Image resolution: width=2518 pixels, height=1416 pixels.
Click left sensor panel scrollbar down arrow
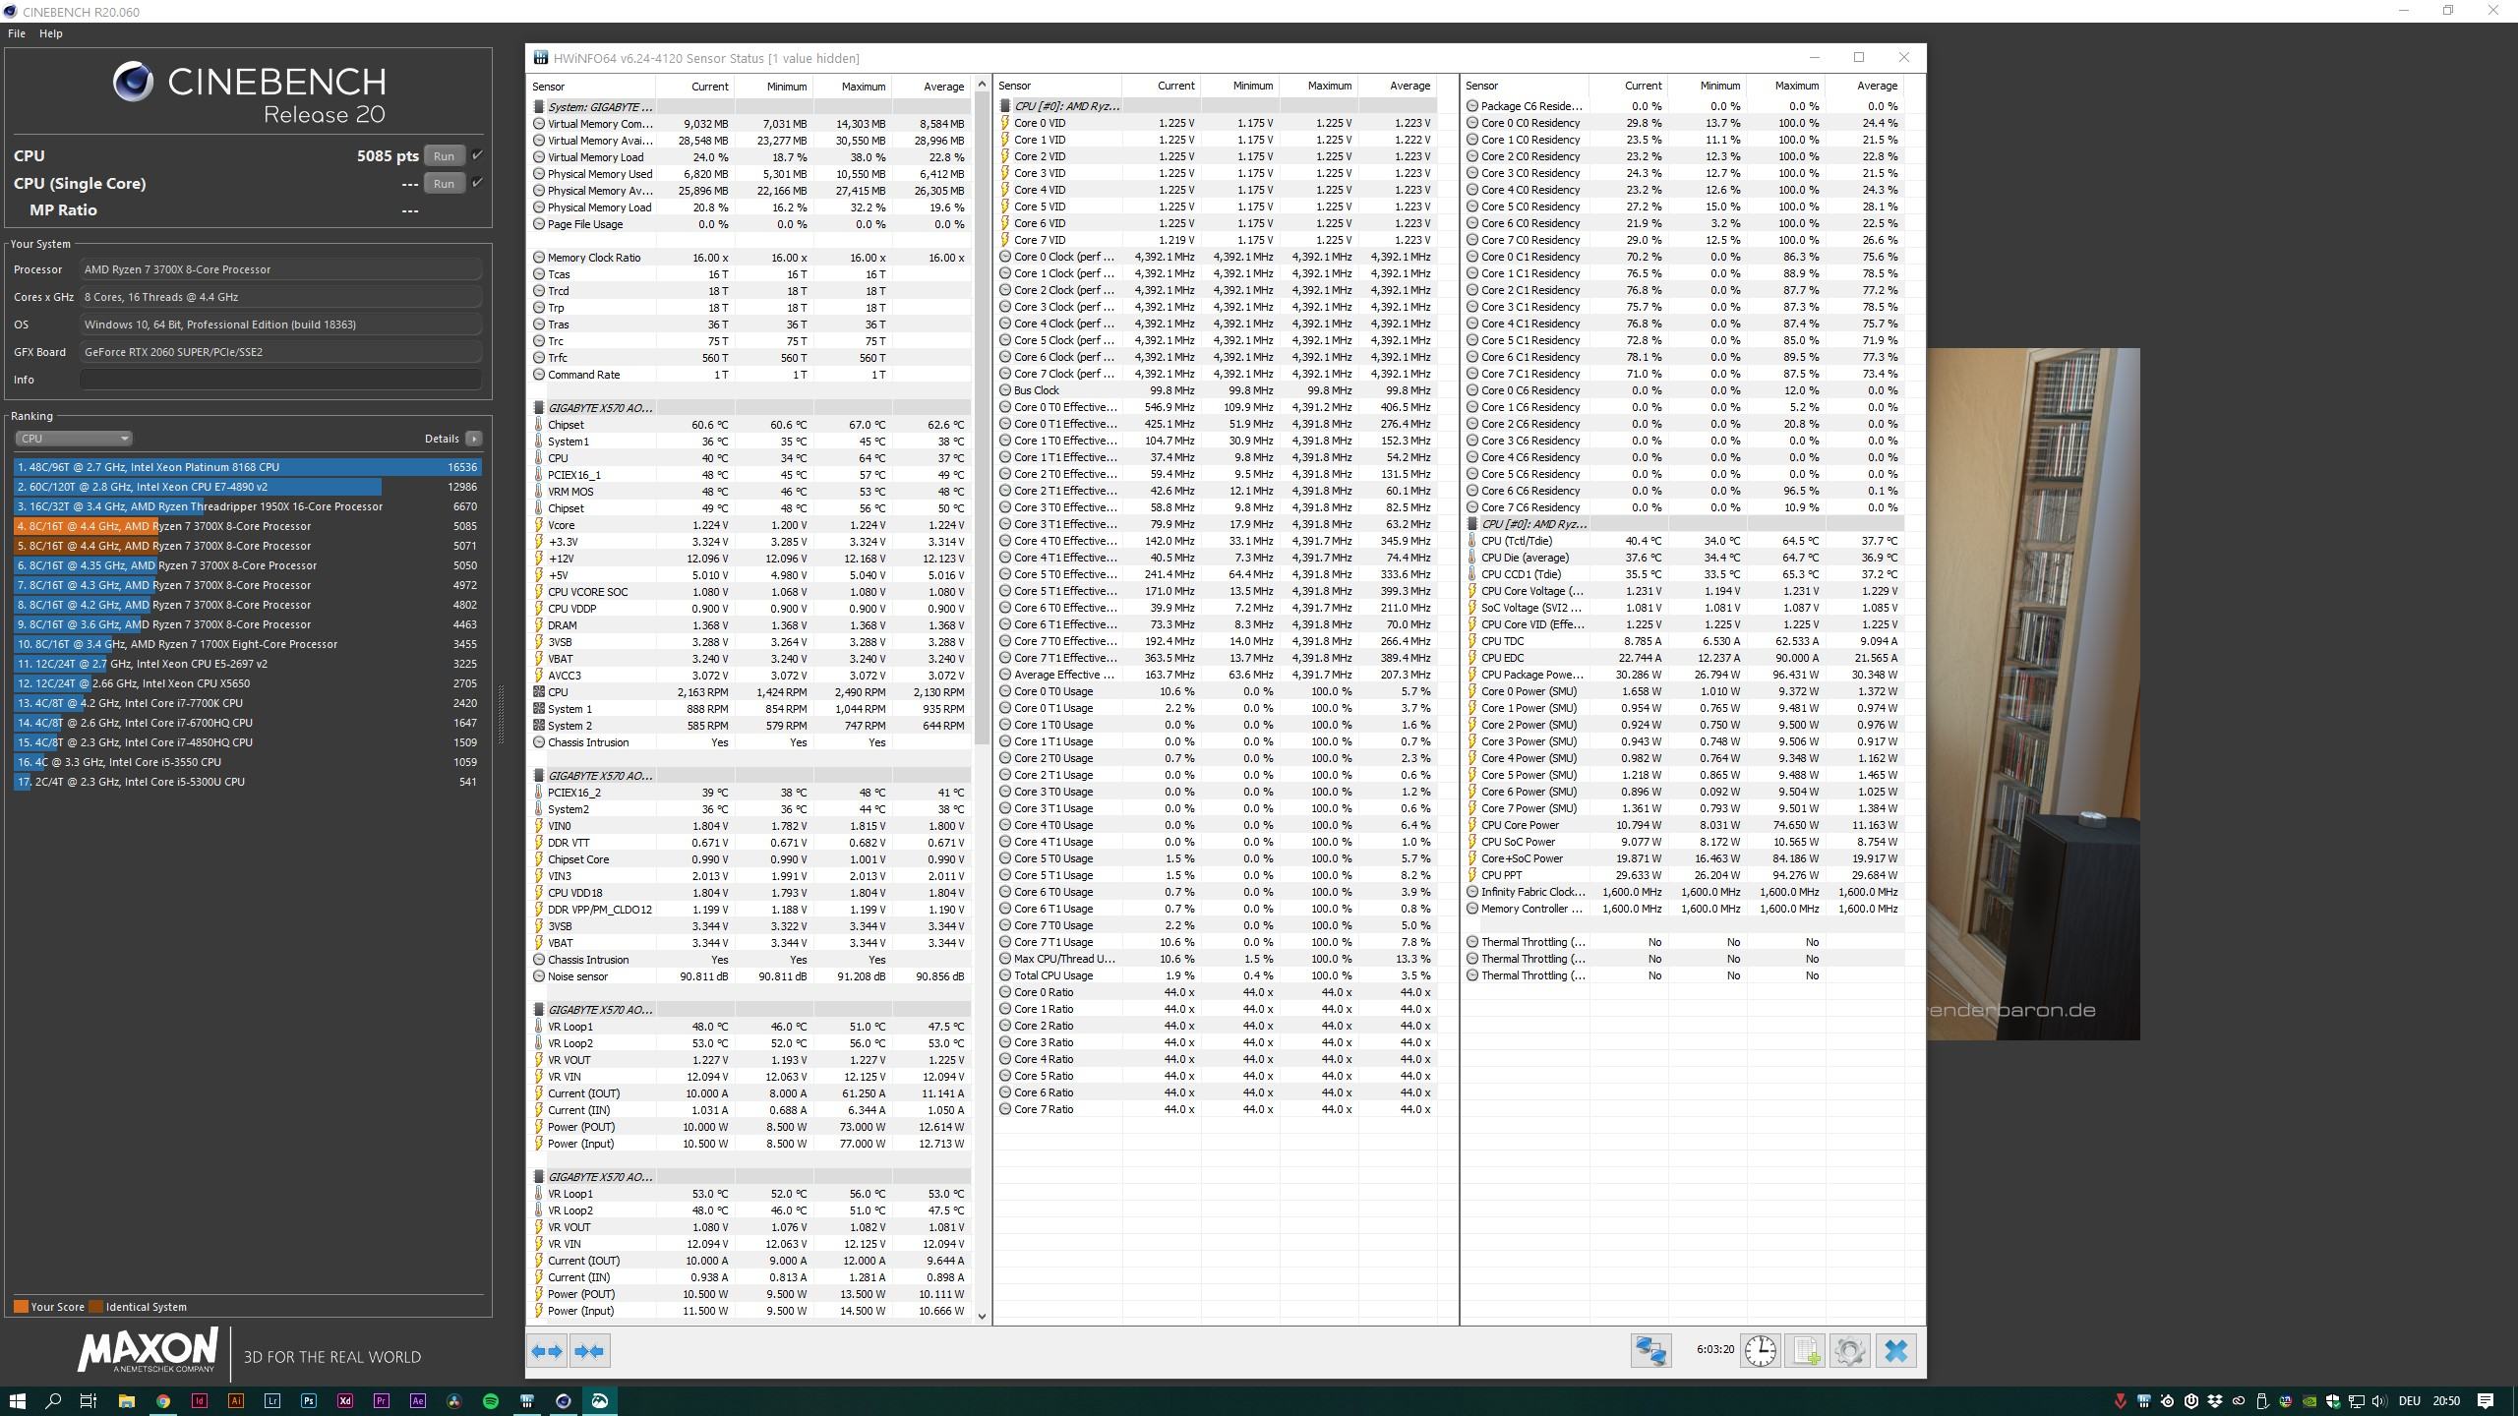click(x=982, y=1315)
